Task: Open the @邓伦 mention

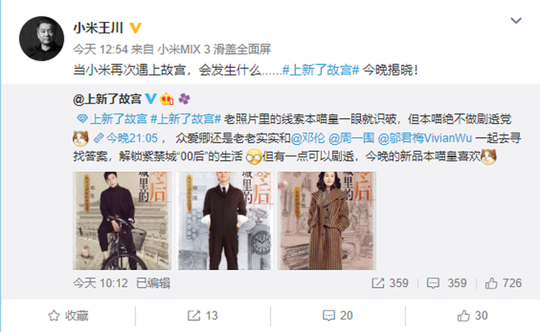Action: pyautogui.click(x=308, y=138)
